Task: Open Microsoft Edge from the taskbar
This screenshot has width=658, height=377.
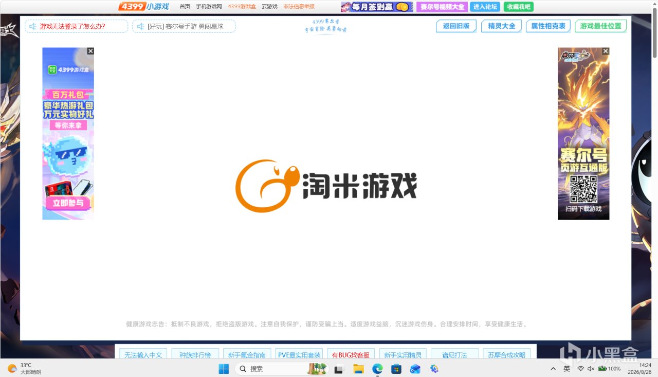Action: coord(377,368)
